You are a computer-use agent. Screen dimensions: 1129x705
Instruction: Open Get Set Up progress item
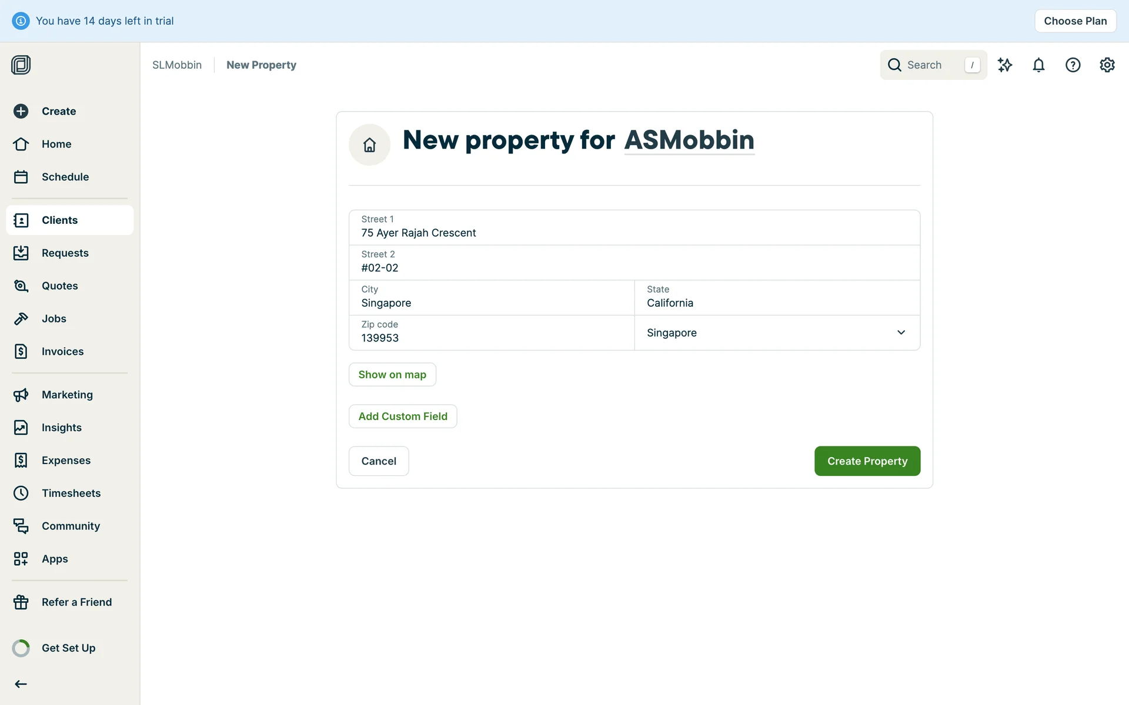tap(68, 648)
